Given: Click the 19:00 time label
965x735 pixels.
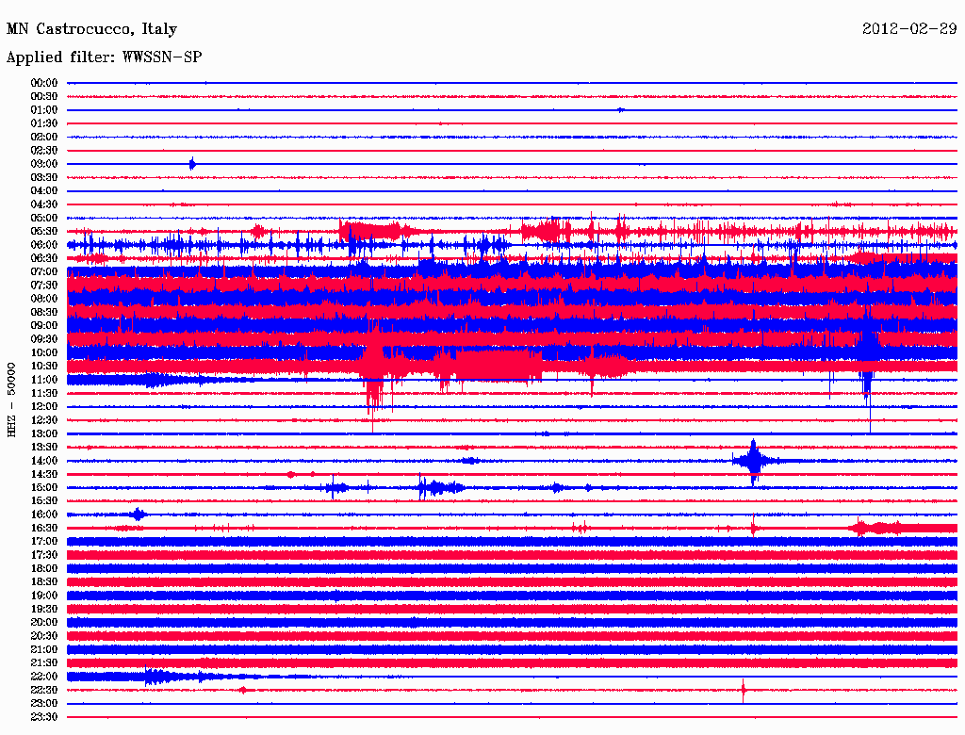Looking at the screenshot, I should 44,596.
